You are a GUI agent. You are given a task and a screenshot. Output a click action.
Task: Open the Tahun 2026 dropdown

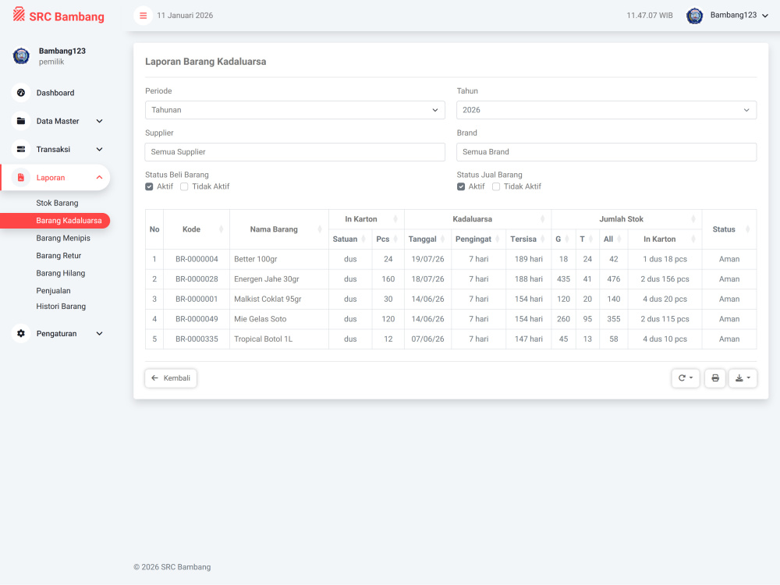click(x=606, y=110)
